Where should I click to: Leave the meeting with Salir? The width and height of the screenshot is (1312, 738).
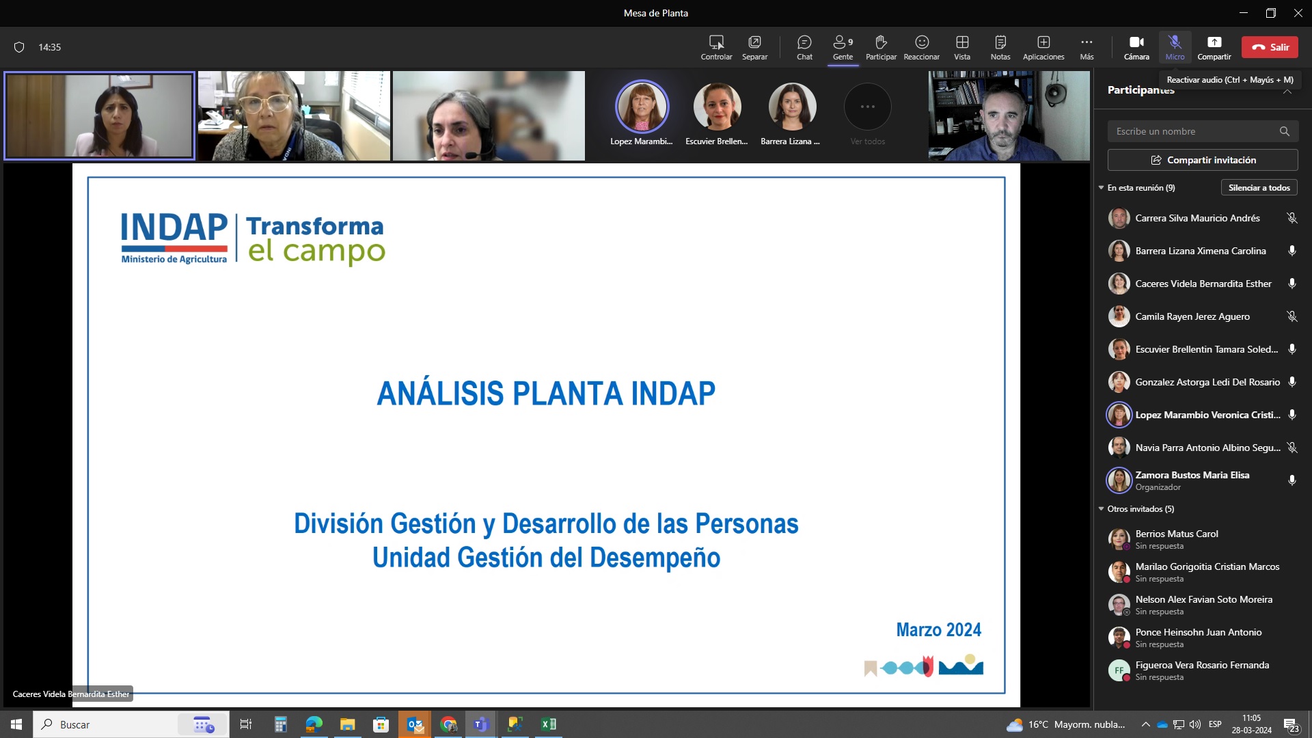pyautogui.click(x=1270, y=47)
